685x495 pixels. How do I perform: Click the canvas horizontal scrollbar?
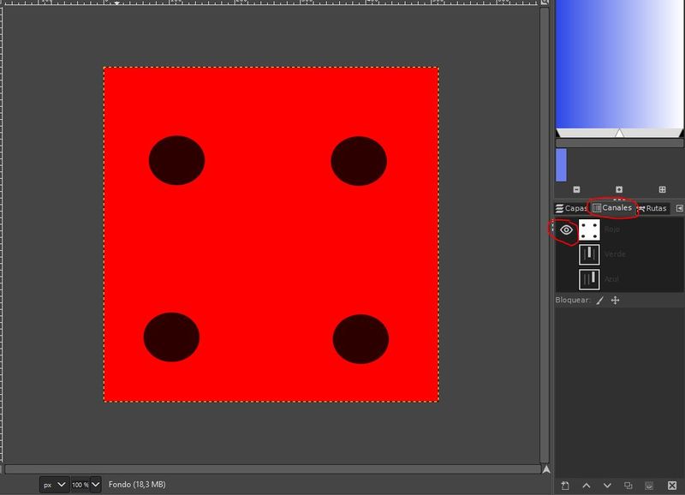click(272, 469)
